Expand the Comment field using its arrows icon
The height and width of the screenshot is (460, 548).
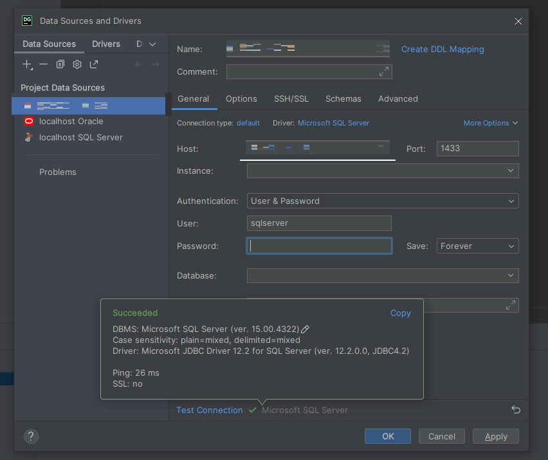[384, 71]
